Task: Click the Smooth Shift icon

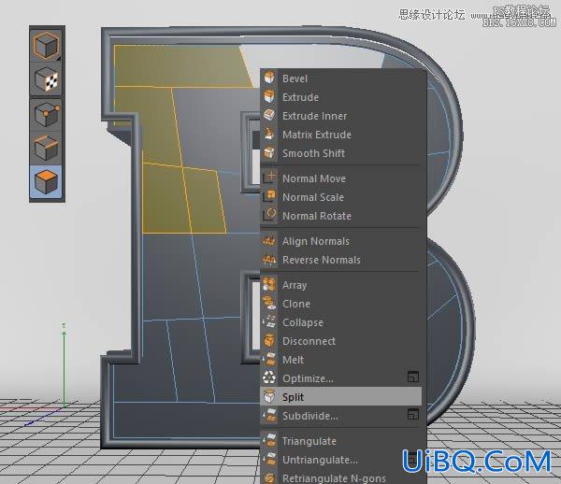Action: [x=269, y=152]
